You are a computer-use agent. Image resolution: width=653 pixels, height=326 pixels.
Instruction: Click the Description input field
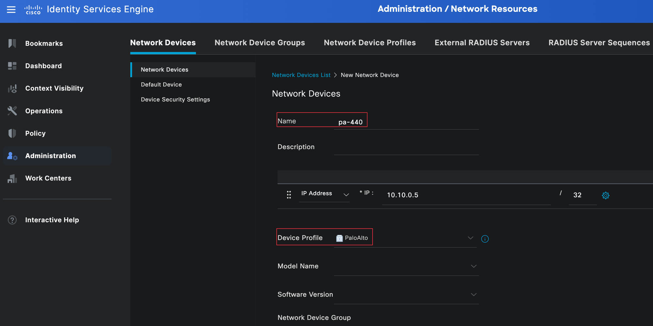(x=406, y=148)
